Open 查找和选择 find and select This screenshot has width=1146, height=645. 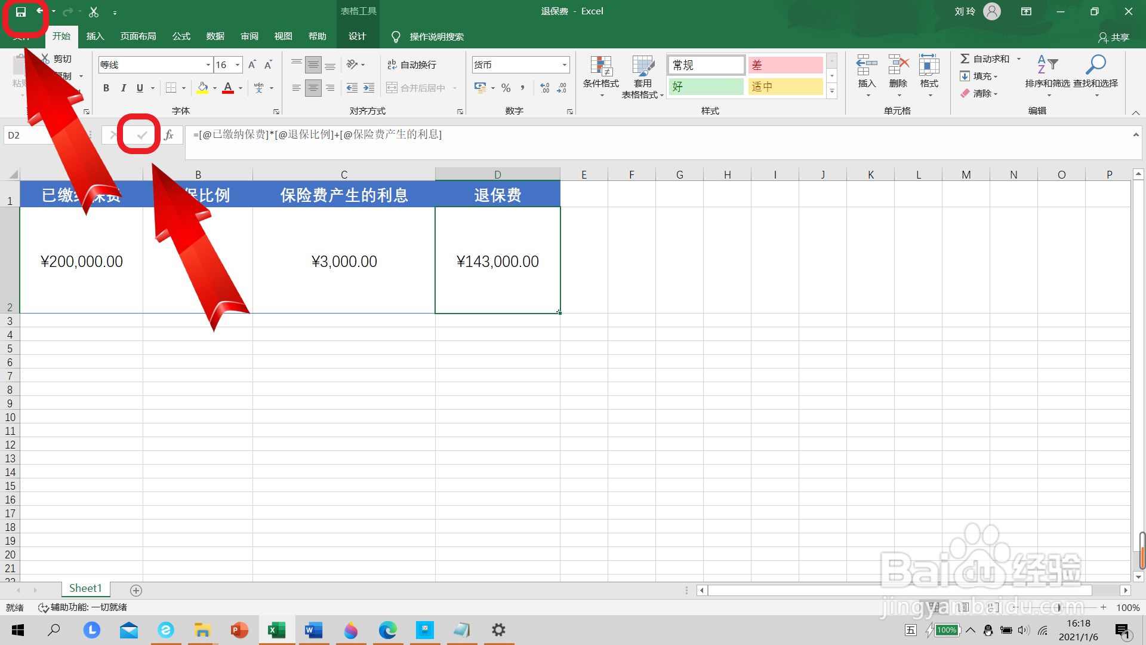point(1096,76)
